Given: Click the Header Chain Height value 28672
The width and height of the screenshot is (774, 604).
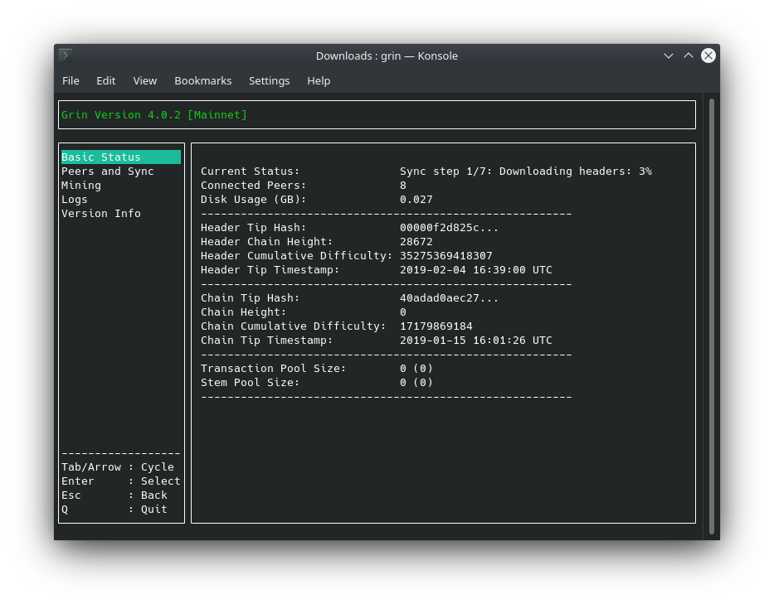Looking at the screenshot, I should (416, 242).
